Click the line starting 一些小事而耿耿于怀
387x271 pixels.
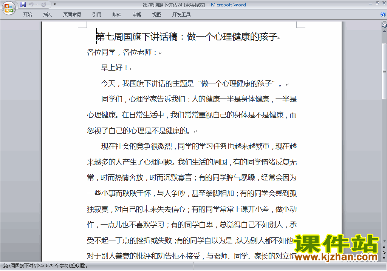(192, 193)
